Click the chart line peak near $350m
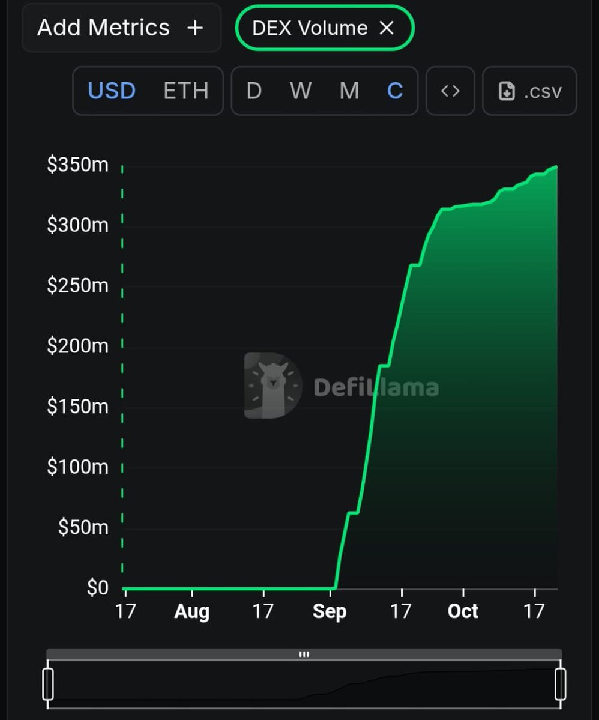This screenshot has height=720, width=599. pos(556,167)
